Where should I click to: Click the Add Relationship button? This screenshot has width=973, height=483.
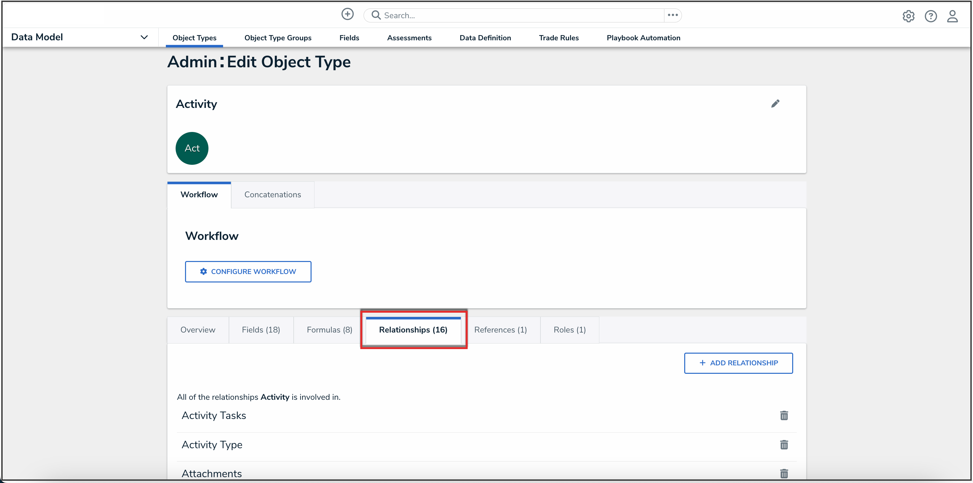click(x=738, y=363)
